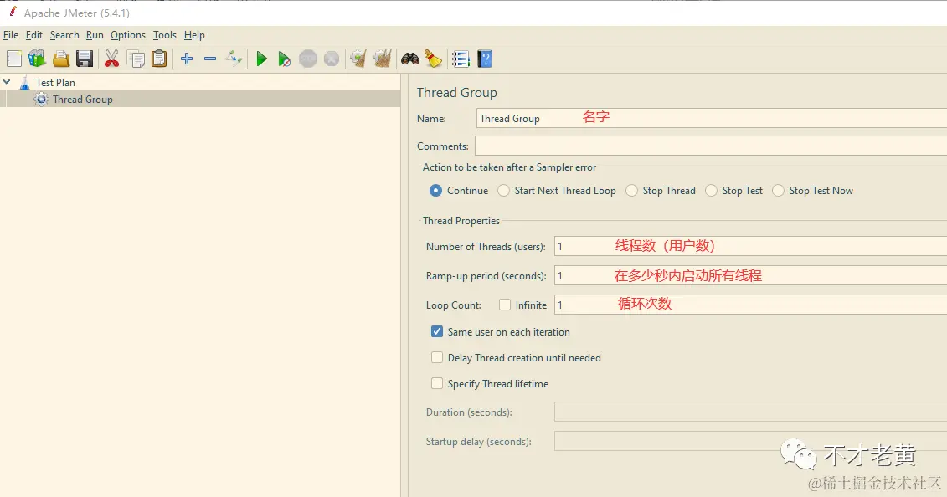Click the Paste clipboard icon

tap(159, 59)
